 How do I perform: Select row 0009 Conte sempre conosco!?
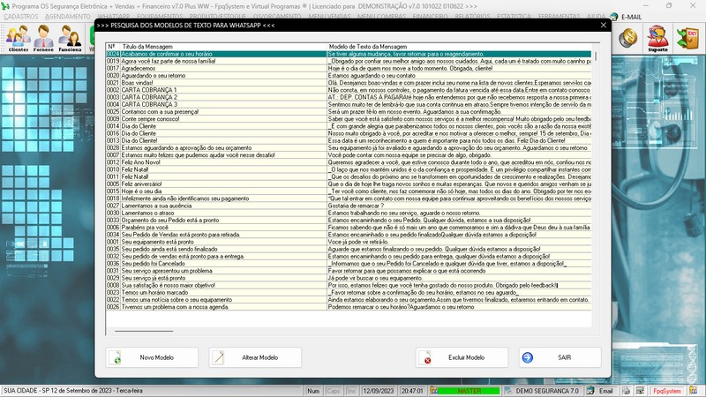click(349, 119)
